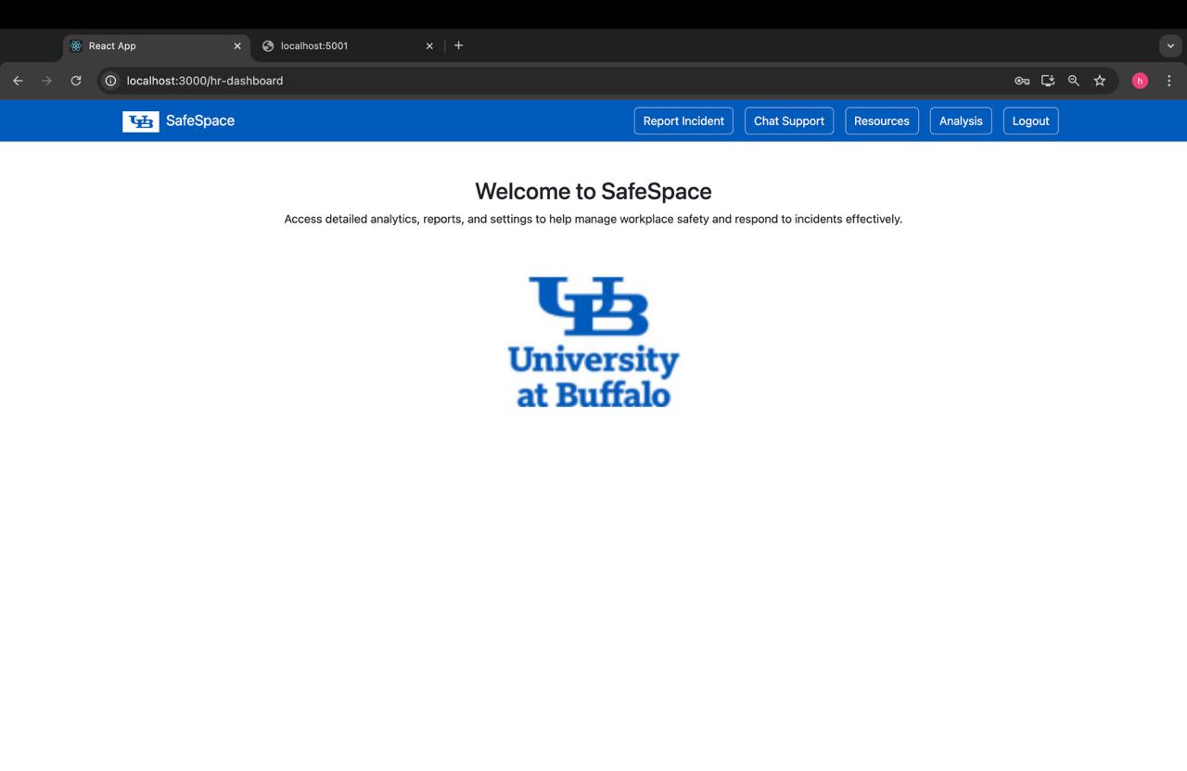
Task: Go to Resources
Action: (x=882, y=120)
